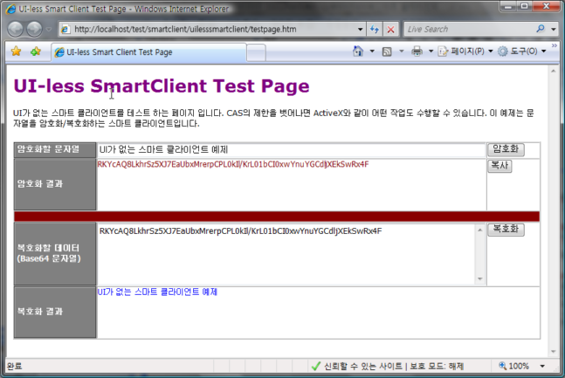This screenshot has width=565, height=378.
Task: Click the textarea scroll-up arrow
Action: [x=479, y=230]
